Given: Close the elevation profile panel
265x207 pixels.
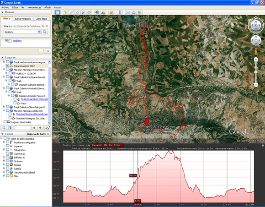Looking at the screenshot, I should point(263,146).
